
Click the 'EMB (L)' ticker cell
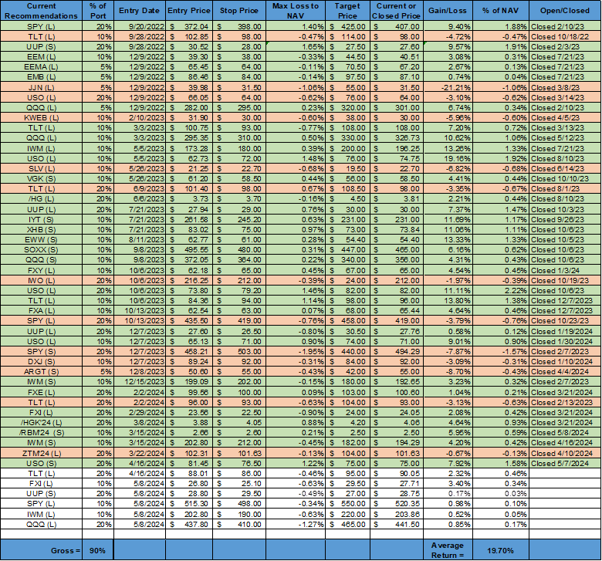(41, 77)
